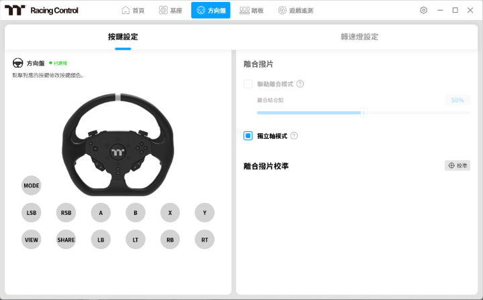Open the 遊戲遙測 telemetry tab
Image resolution: width=483 pixels, height=300 pixels.
(295, 11)
